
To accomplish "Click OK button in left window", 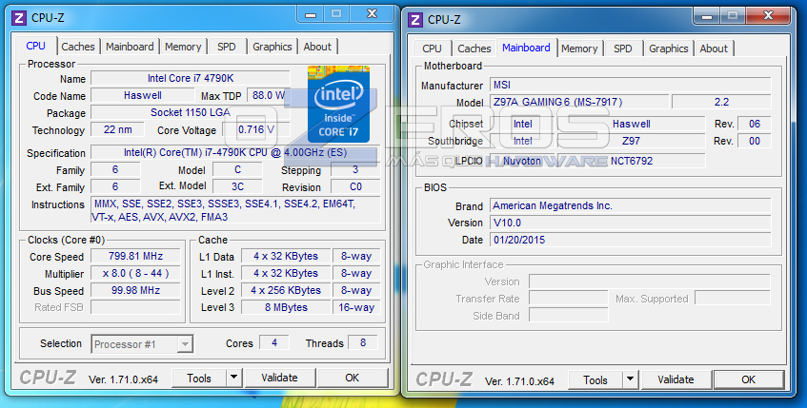I will pos(353,379).
